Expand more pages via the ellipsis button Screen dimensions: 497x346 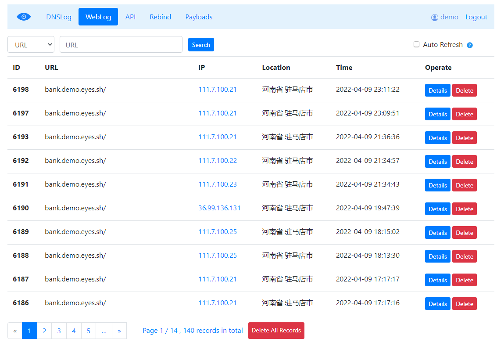pos(104,331)
